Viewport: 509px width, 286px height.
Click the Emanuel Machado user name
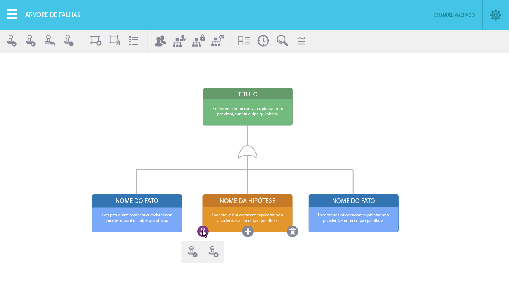pos(454,15)
